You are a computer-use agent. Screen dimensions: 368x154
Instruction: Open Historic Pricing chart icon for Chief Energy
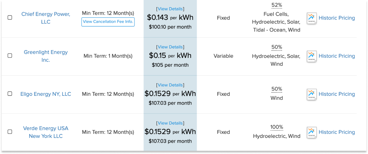point(312,18)
